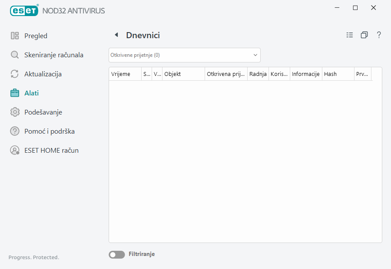Enable the Filtriranje toggle
Screen dimensions: 391x269
pos(116,254)
